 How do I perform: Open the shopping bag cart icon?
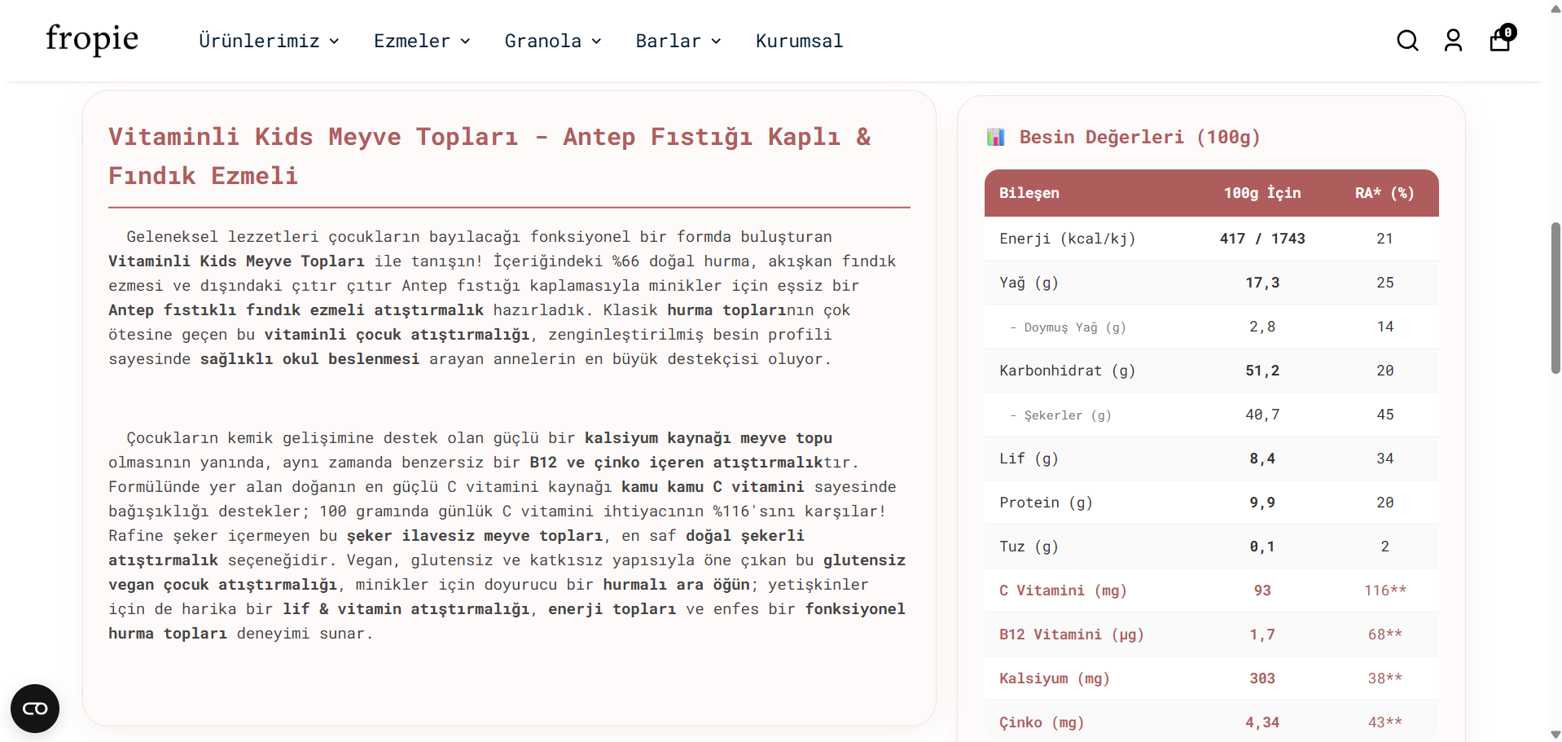coord(1500,40)
